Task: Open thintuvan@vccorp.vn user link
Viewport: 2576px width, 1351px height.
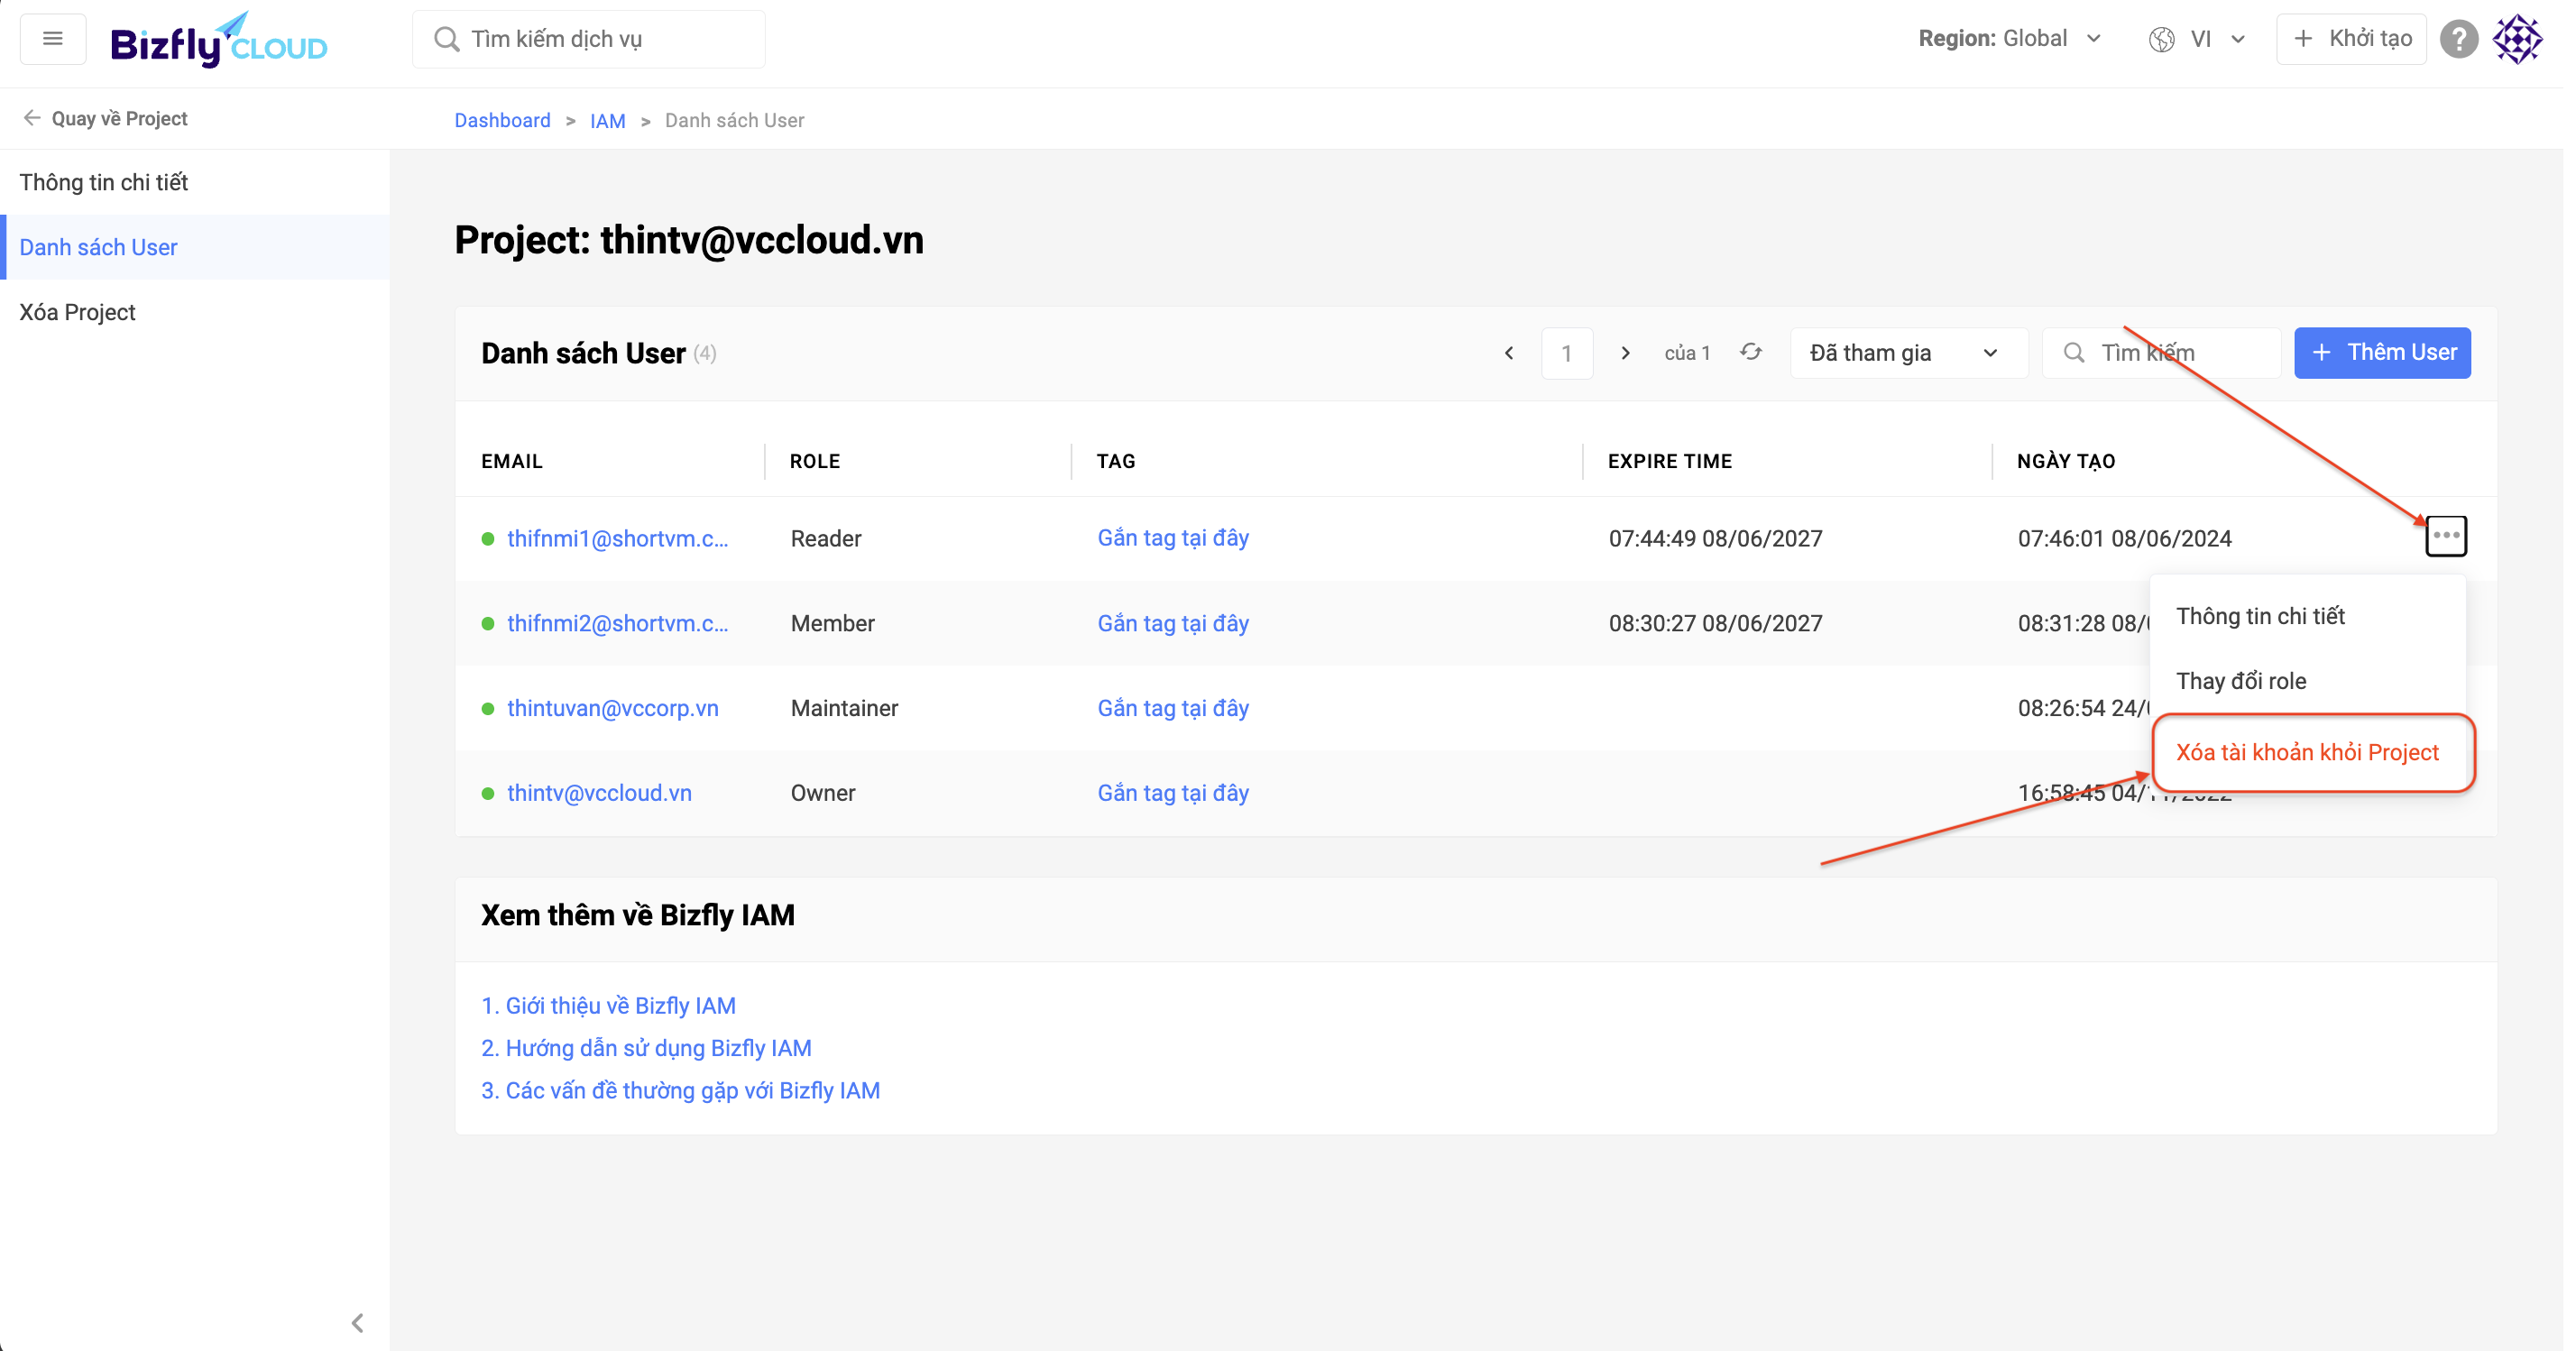Action: (x=612, y=708)
